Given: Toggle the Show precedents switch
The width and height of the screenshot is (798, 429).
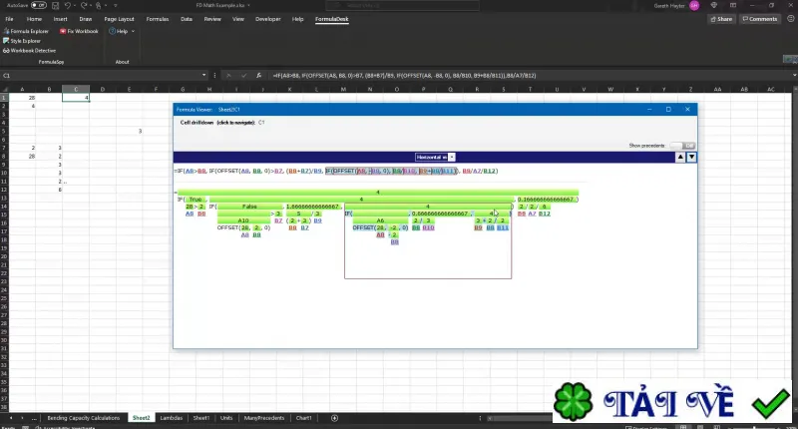Looking at the screenshot, I should pyautogui.click(x=682, y=146).
